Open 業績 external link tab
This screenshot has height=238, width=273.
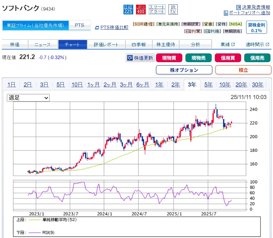(x=227, y=45)
